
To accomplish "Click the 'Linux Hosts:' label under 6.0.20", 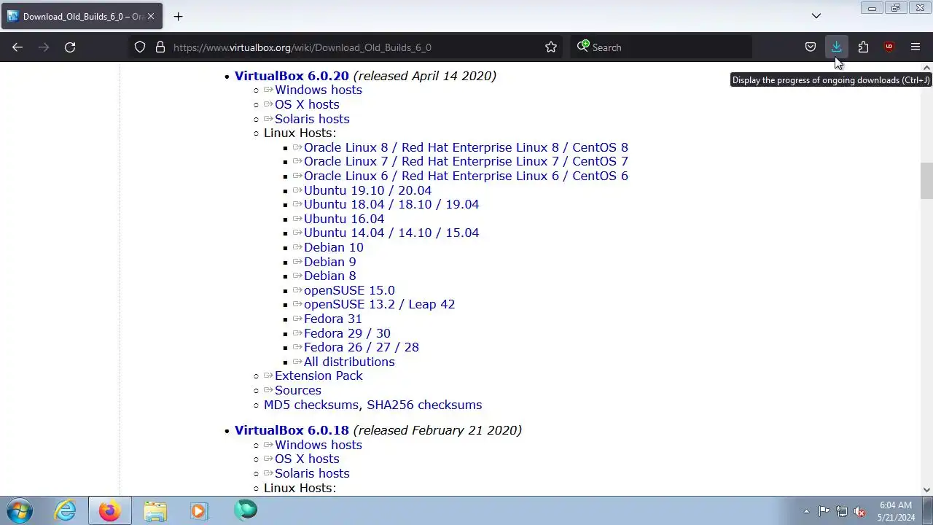I will coord(300,133).
